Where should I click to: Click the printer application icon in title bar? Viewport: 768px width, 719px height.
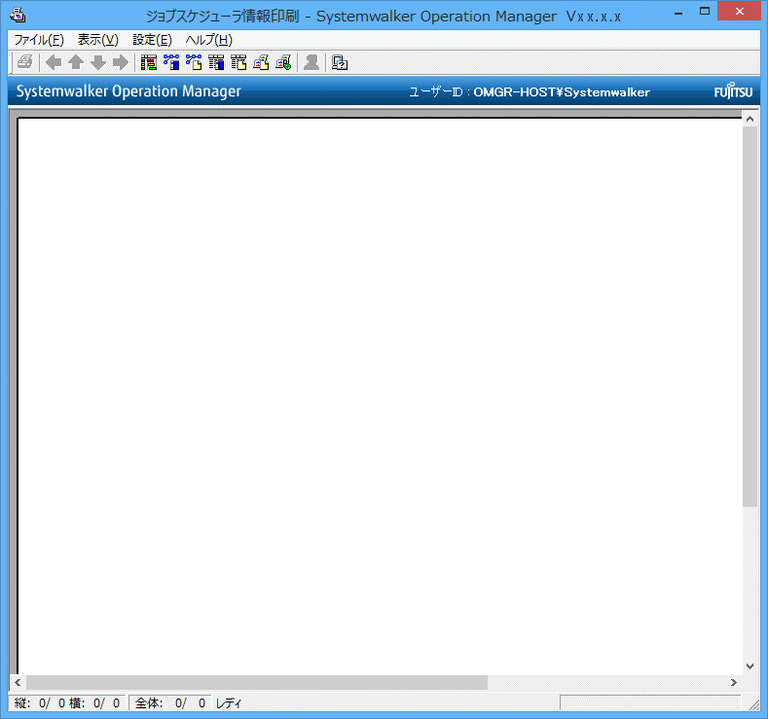click(18, 16)
